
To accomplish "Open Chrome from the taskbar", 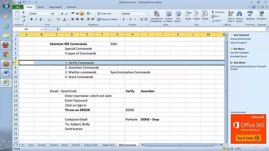I will pos(6,55).
